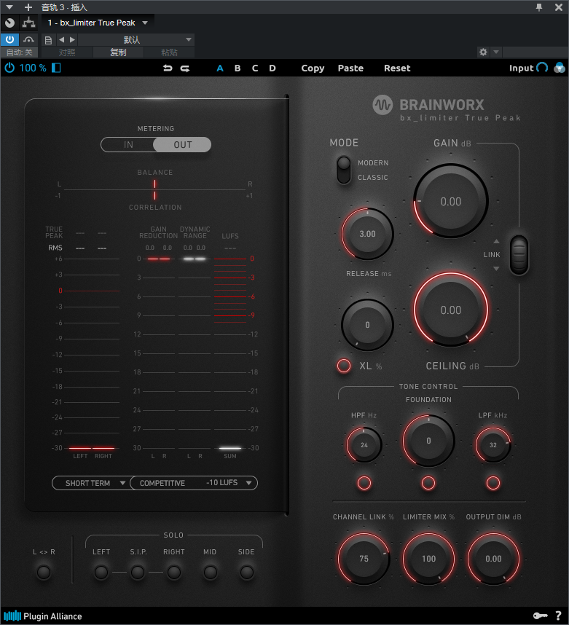This screenshot has width=569, height=625.
Task: Open the gear settings icon
Action: 483,52
